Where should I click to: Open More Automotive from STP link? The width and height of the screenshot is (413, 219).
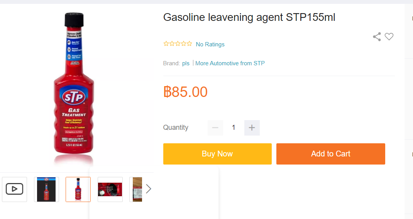click(x=230, y=63)
